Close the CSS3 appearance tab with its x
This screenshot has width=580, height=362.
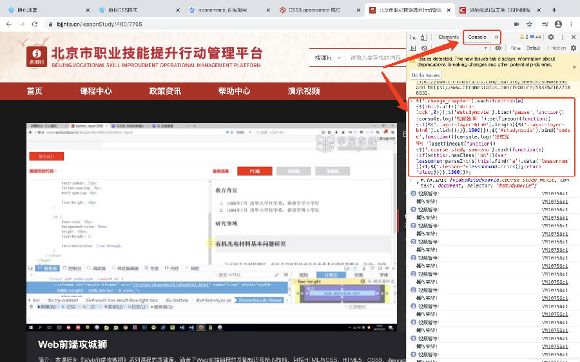pyautogui.click(x=358, y=10)
